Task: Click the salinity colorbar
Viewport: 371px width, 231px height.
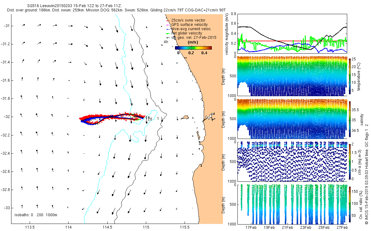Action: 350,119
